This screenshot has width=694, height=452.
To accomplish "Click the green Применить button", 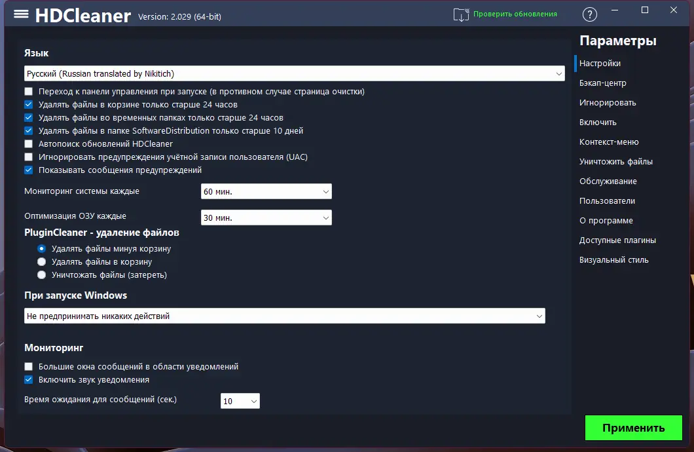I will click(x=633, y=428).
